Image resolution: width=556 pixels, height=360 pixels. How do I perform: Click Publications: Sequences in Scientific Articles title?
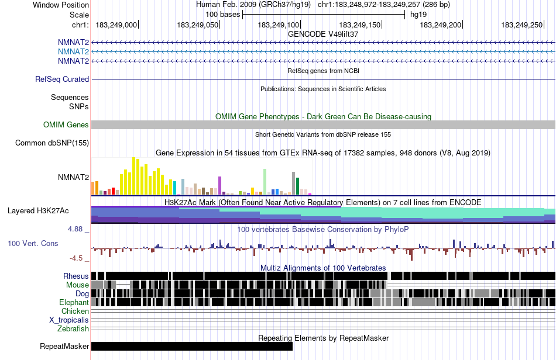323,89
